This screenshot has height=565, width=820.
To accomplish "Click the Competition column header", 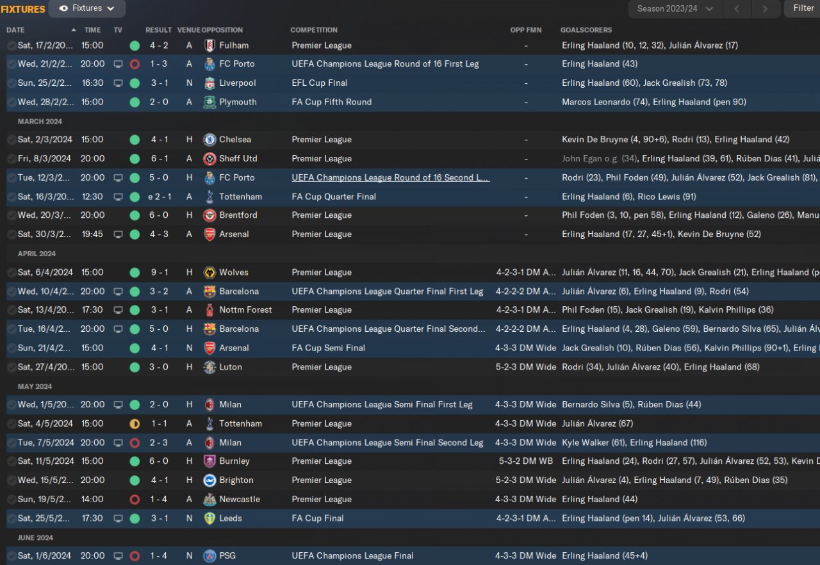I will tap(314, 30).
